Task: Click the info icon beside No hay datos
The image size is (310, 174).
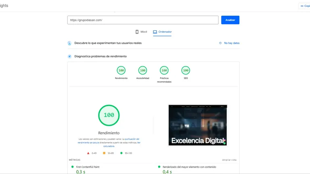Action: click(220, 43)
